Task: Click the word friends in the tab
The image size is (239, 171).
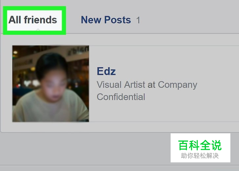Action: pyautogui.click(x=40, y=20)
